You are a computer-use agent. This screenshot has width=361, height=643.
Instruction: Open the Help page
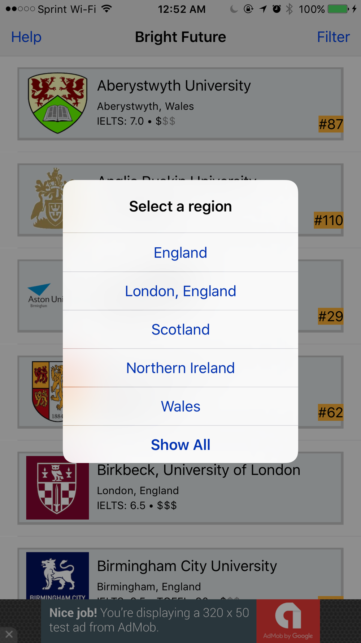[26, 37]
